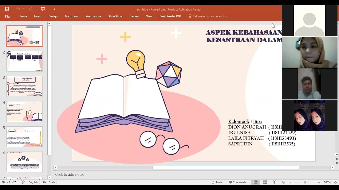This screenshot has width=339, height=190.
Task: Open the File menu
Action: [7, 16]
